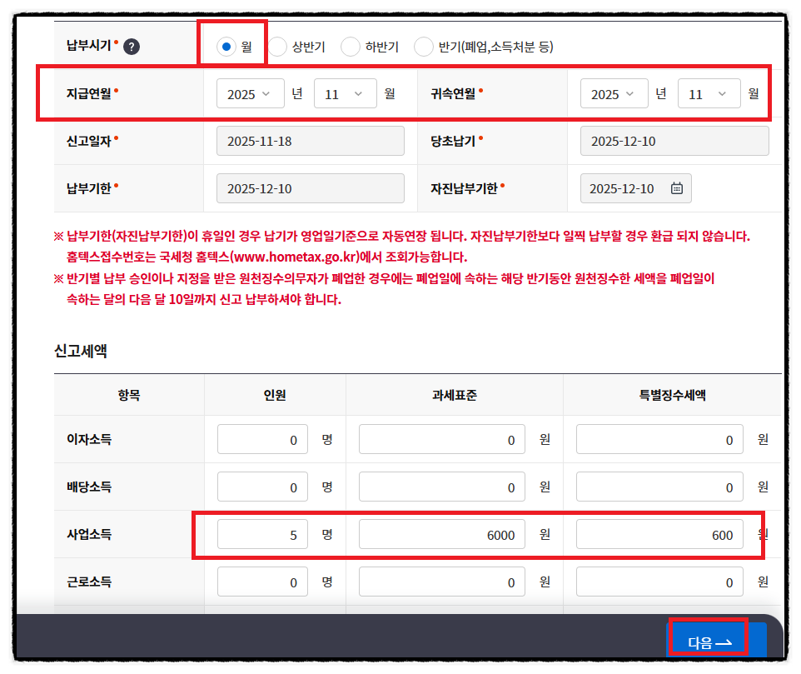This screenshot has height=674, width=801.
Task: Click the 이자소득 row label
Action: (x=89, y=439)
